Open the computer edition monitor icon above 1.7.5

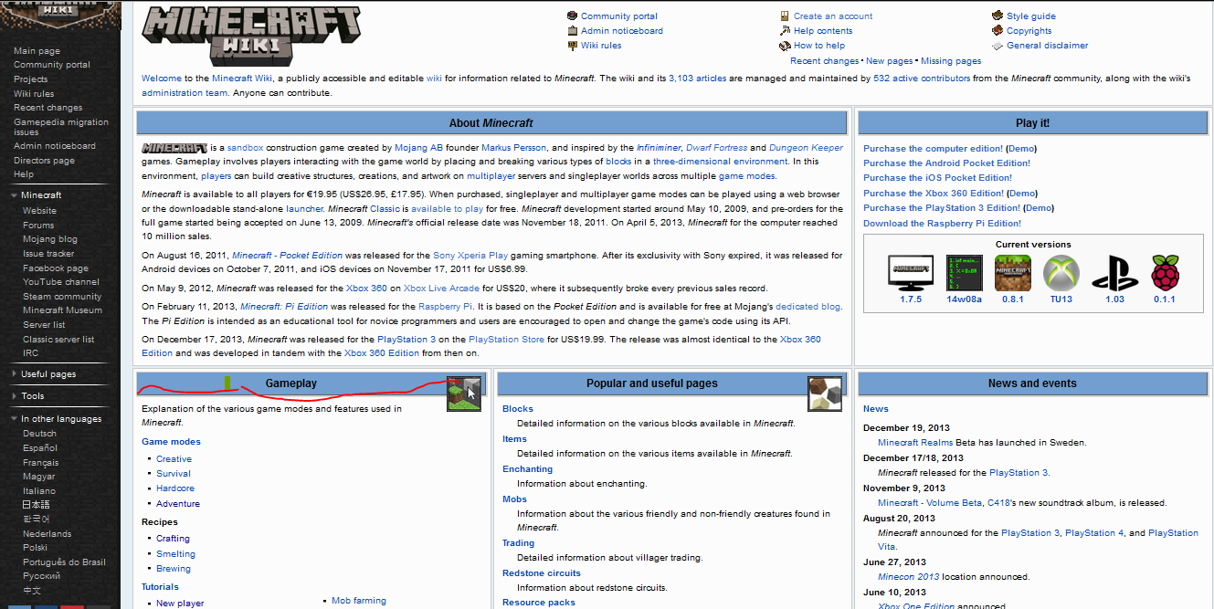coord(911,272)
